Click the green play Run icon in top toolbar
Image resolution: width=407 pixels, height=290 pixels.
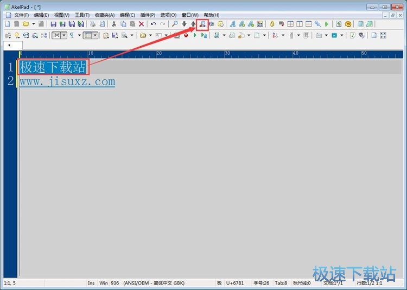[x=327, y=24]
